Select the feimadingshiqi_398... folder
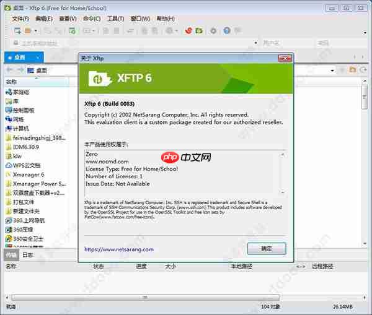372x315 pixels. [x=36, y=138]
